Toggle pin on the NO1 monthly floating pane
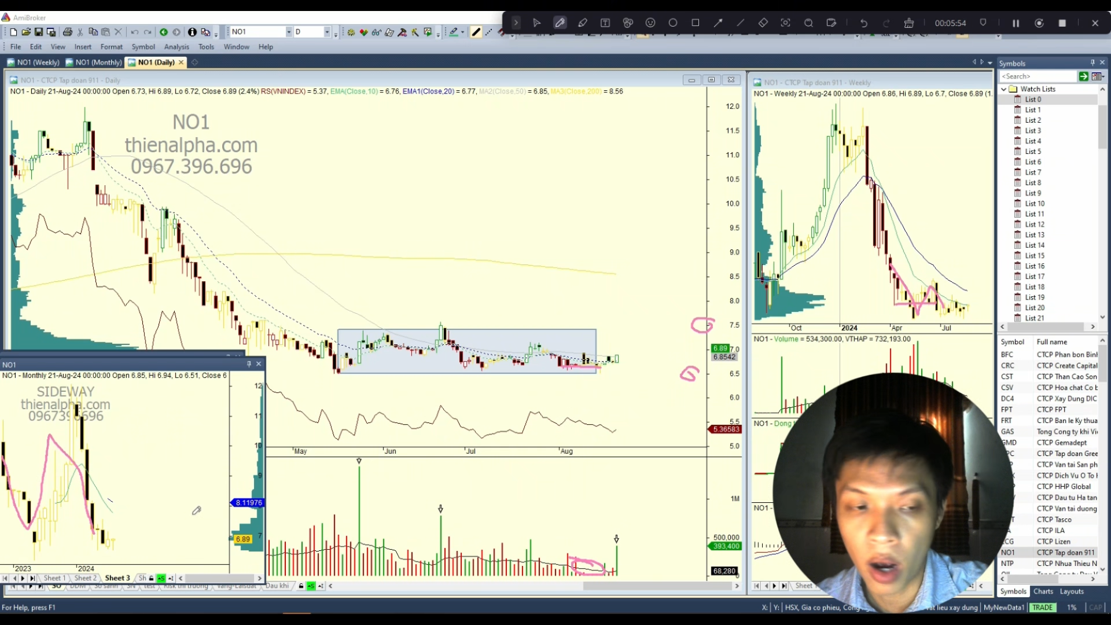The image size is (1111, 625). pos(249,364)
